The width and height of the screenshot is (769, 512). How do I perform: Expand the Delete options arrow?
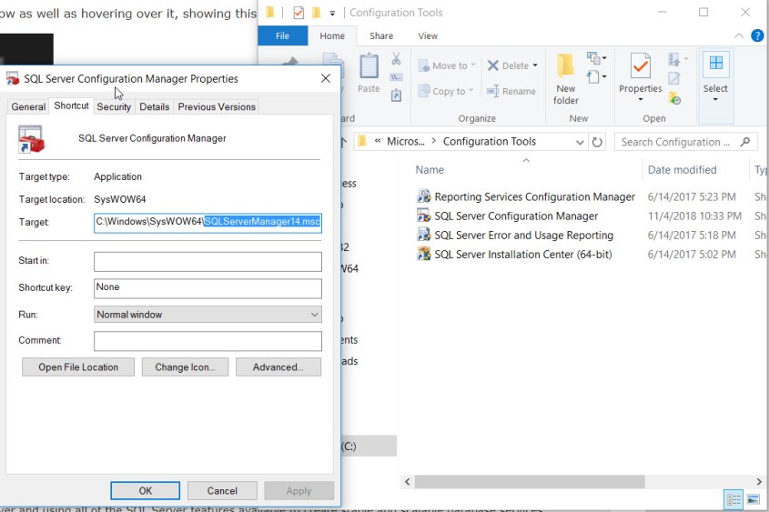pos(535,65)
